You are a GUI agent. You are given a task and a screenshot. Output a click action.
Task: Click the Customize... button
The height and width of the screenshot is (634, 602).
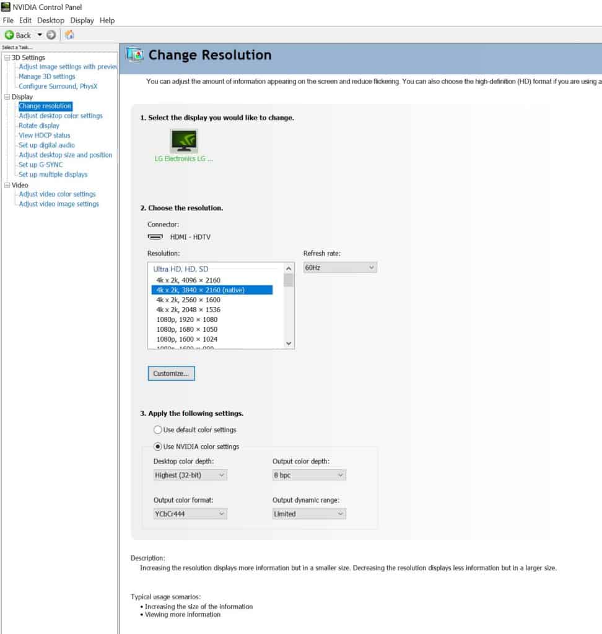point(171,373)
